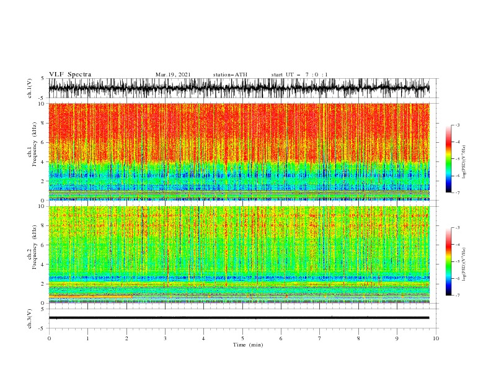Image resolution: width=491 pixels, height=380 pixels.
Task: Click the "-3" tick on upper color bar
Action: click(457, 125)
